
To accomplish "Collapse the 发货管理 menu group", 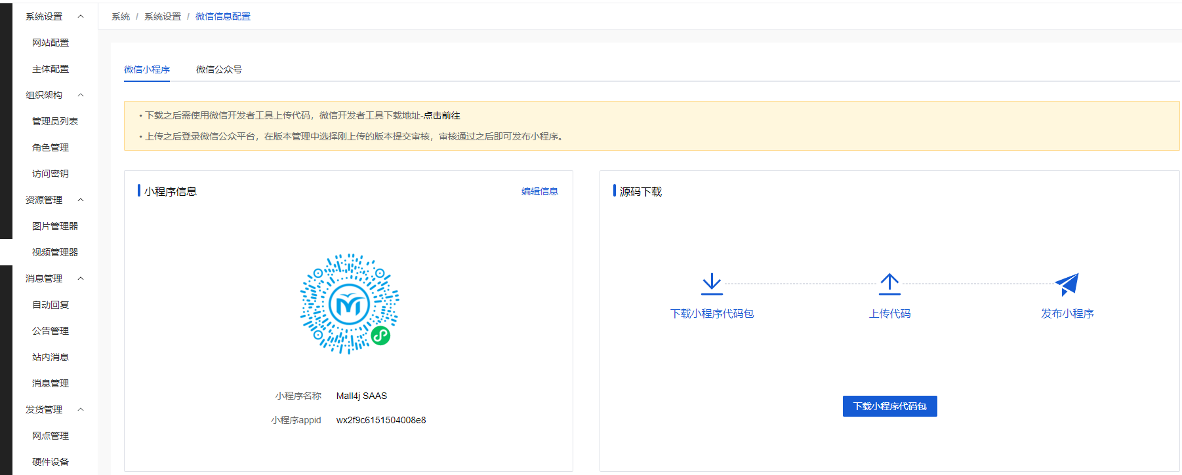I will (81, 409).
